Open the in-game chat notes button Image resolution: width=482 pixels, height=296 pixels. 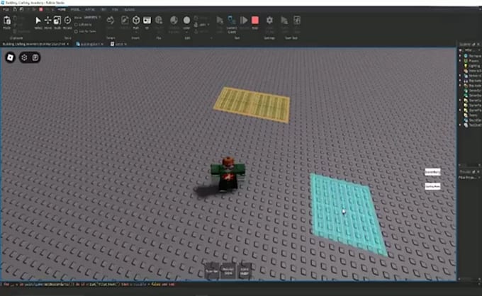35,57
